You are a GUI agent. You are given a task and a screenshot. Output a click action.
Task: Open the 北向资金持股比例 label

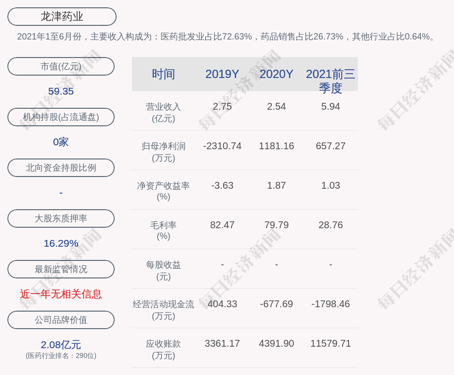tap(61, 168)
